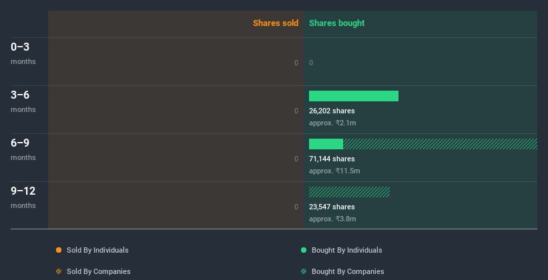The image size is (548, 280).
Task: Select the Bought By Companies legend label
Action: point(348,271)
